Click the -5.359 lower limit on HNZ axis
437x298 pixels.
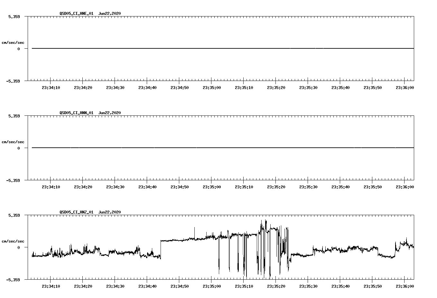(13, 280)
